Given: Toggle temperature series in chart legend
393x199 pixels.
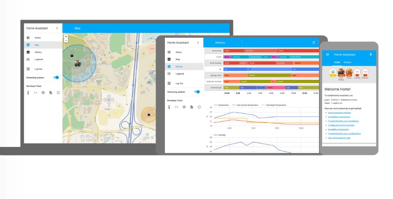Looking at the screenshot, I should pyautogui.click(x=221, y=105).
